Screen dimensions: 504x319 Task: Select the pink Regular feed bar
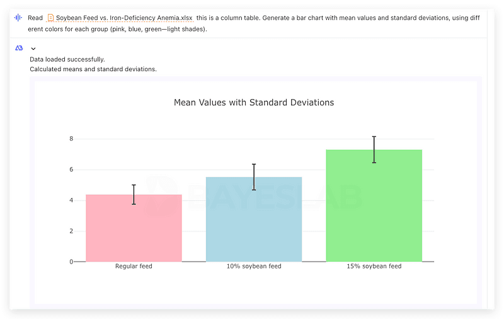click(x=134, y=228)
